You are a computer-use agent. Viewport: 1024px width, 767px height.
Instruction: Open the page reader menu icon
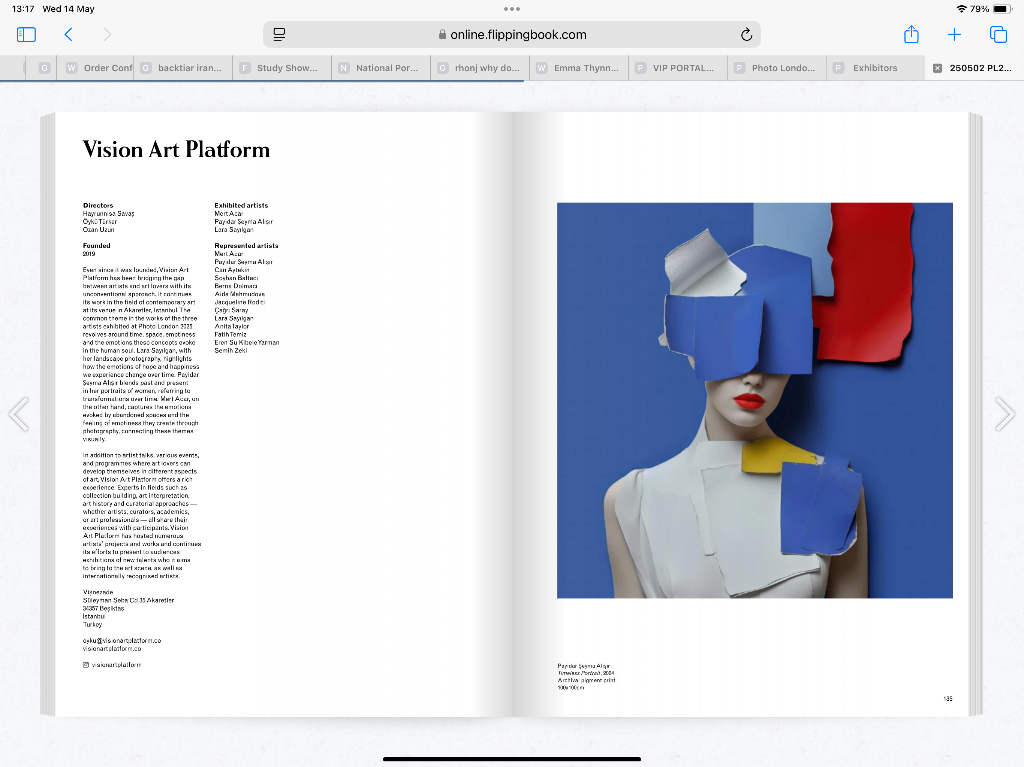click(279, 35)
